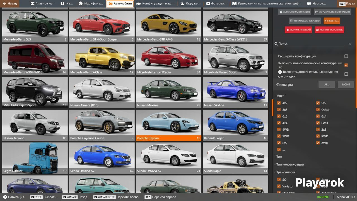Switch to the Окружение tab
The width and height of the screenshot is (357, 201).
190,4
